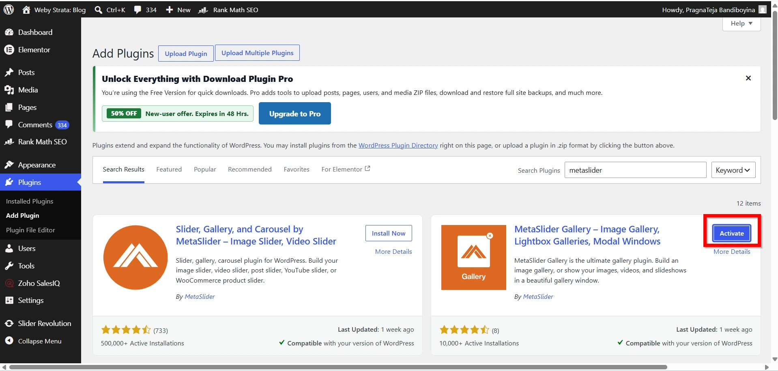Click the horizontal scrollbar at the bottom
This screenshot has height=371, width=778.
[338, 367]
